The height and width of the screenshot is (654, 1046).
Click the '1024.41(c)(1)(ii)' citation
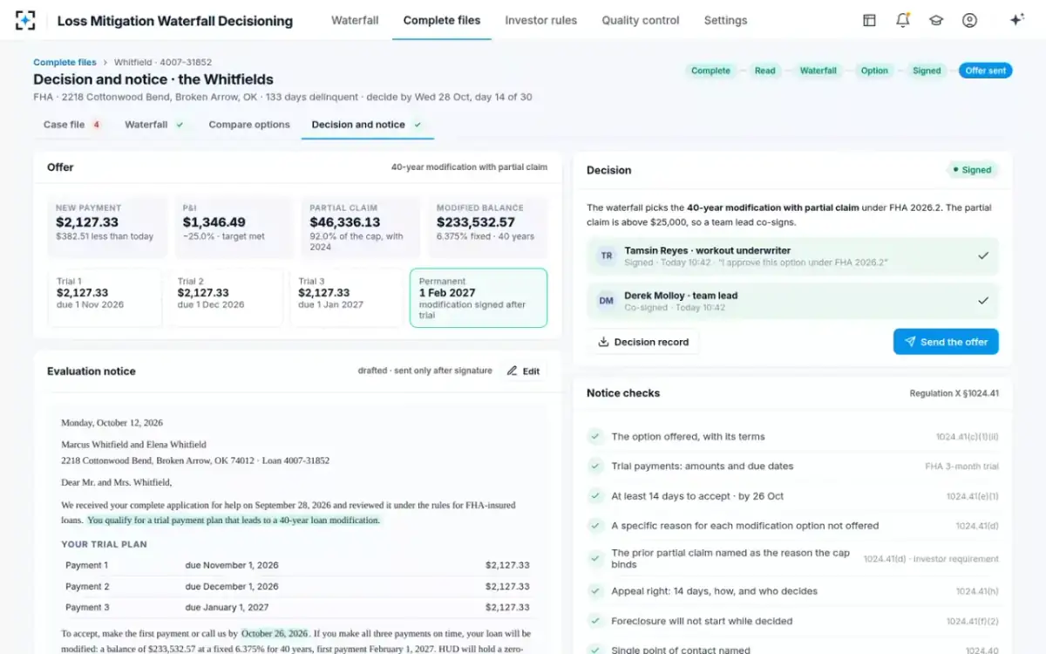coord(968,437)
